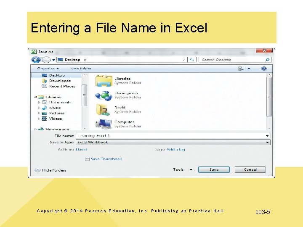Click file list scroll up arrow
Viewport: 303px width, 227px height.
coord(269,75)
